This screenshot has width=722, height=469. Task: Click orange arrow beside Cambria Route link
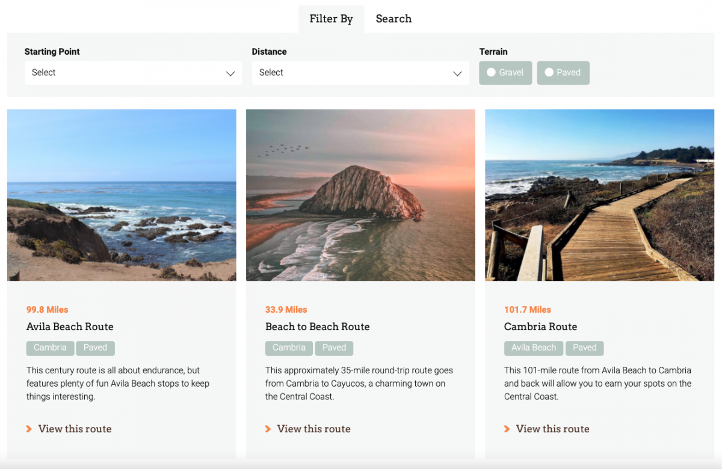[507, 429]
